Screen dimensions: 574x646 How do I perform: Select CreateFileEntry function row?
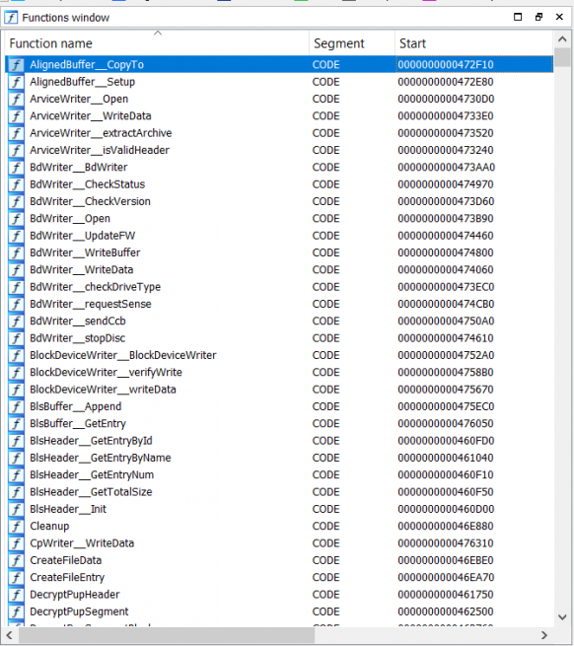pyautogui.click(x=279, y=578)
